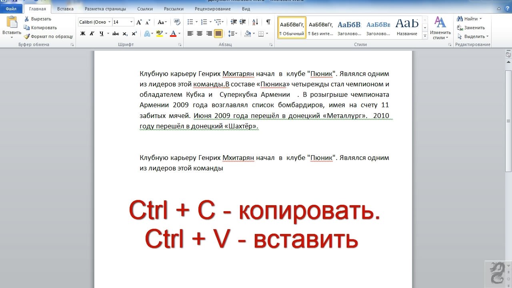Toggle underline Ч formatting
512x288 pixels.
102,34
